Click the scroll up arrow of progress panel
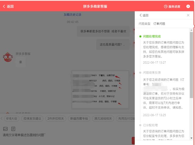Screen dimensions: 195x145 [191, 30]
